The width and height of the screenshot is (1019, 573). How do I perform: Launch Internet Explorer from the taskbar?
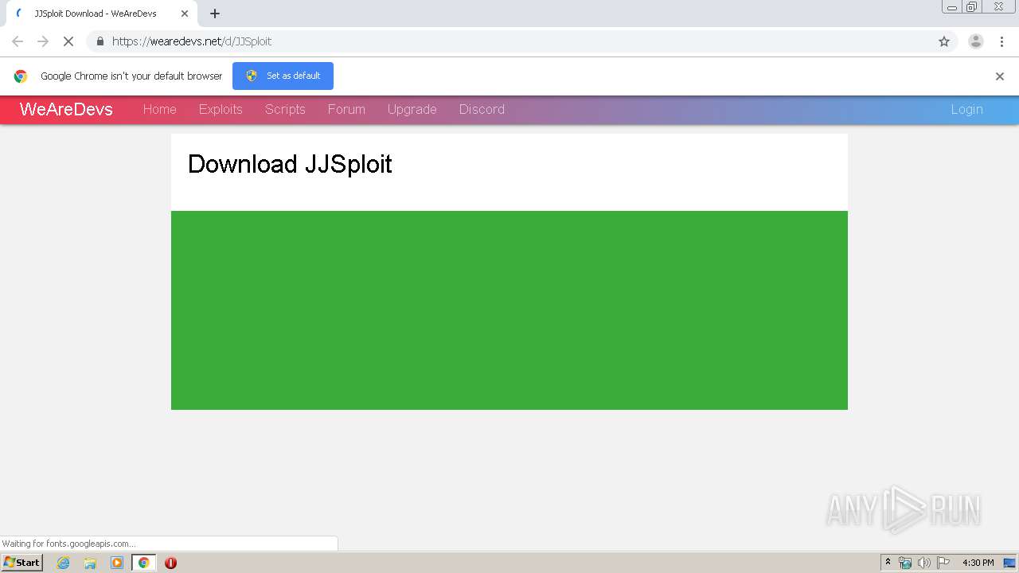[64, 563]
